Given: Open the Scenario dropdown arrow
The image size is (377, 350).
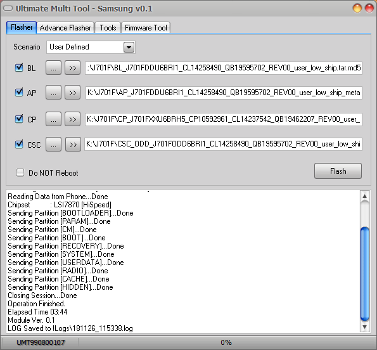Looking at the screenshot, I should tap(129, 47).
